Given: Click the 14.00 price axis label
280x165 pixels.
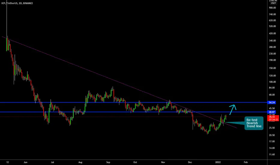Looking at the screenshot, I should pos(272,148).
